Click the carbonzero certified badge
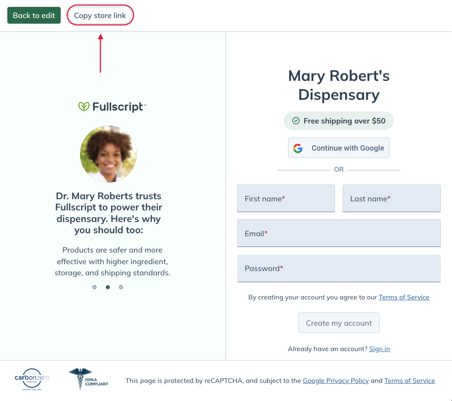 [x=32, y=379]
